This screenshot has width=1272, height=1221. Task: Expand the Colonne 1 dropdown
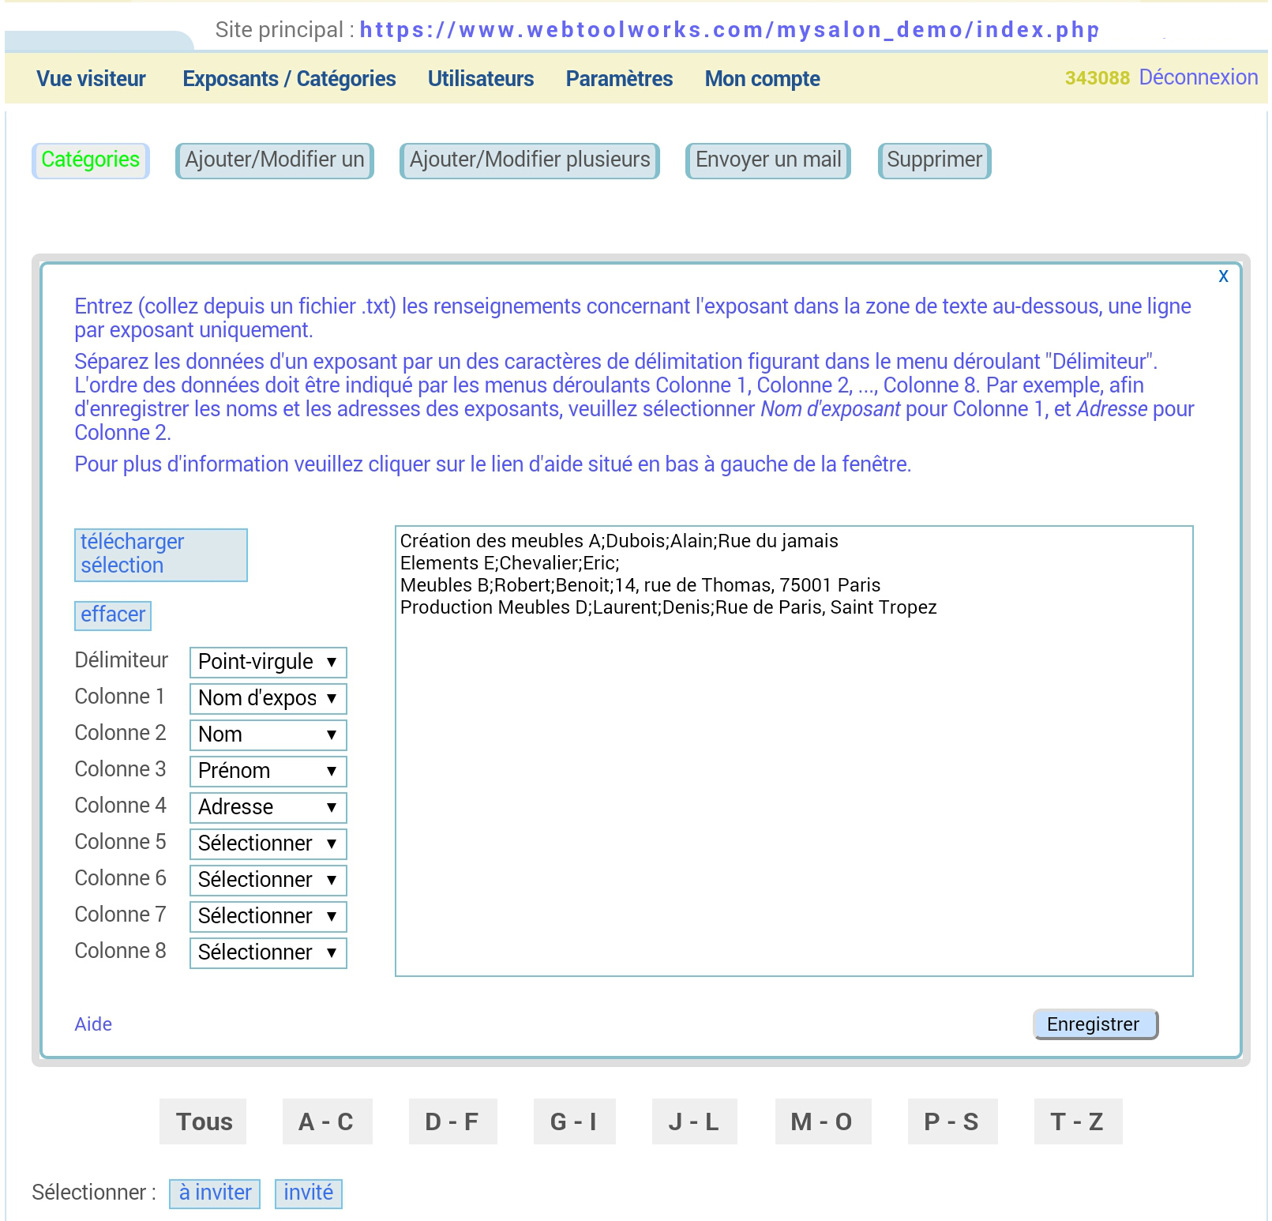point(268,698)
